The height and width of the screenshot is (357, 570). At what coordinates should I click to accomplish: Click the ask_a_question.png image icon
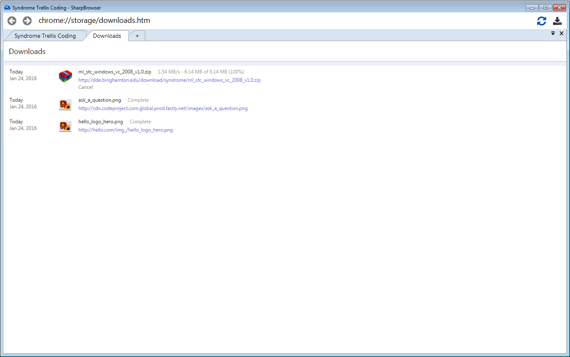(65, 105)
